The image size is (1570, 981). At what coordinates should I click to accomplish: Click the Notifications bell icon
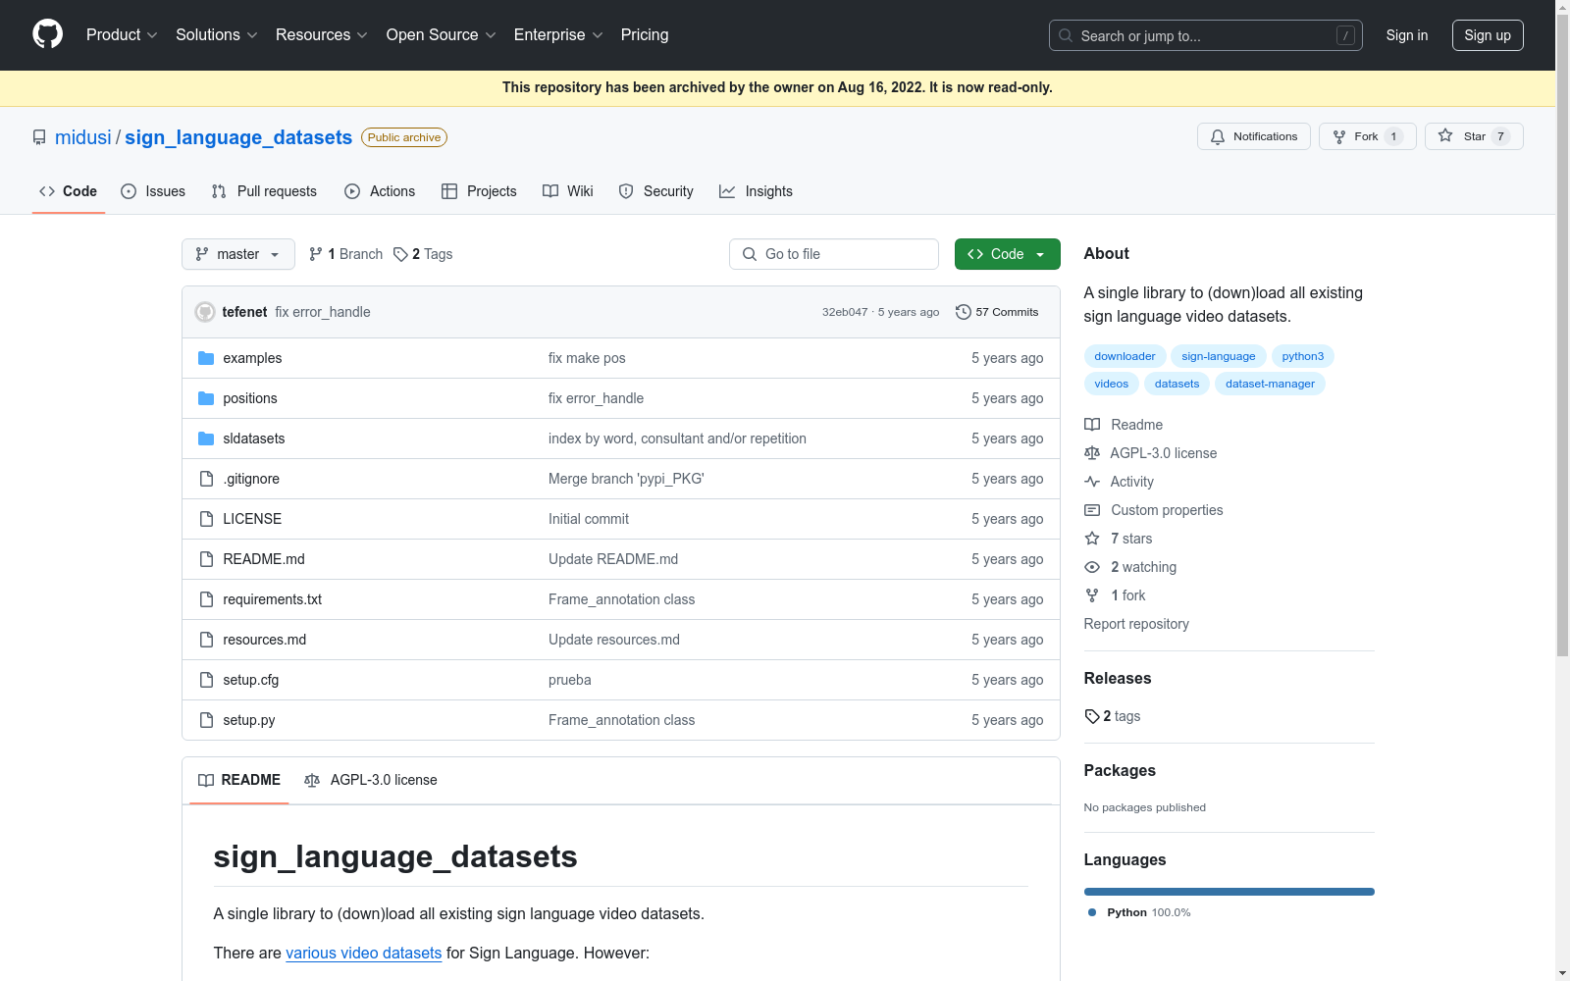(x=1218, y=136)
